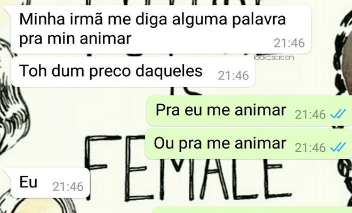Select the sent message "Ou pra me animar"
The height and width of the screenshot is (213, 352).
[x=249, y=144]
